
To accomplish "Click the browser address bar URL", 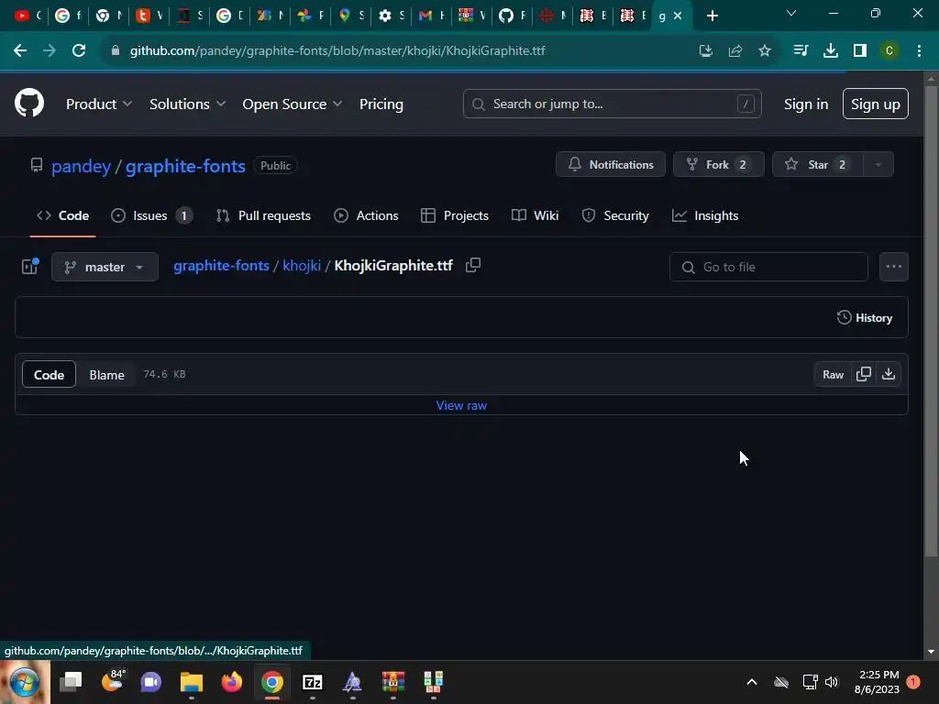I will click(337, 51).
